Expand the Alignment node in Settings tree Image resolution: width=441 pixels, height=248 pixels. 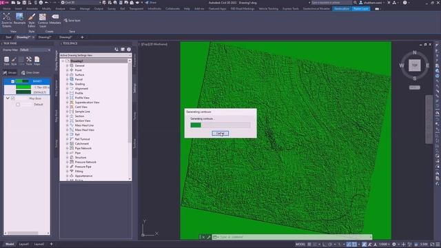(x=68, y=89)
